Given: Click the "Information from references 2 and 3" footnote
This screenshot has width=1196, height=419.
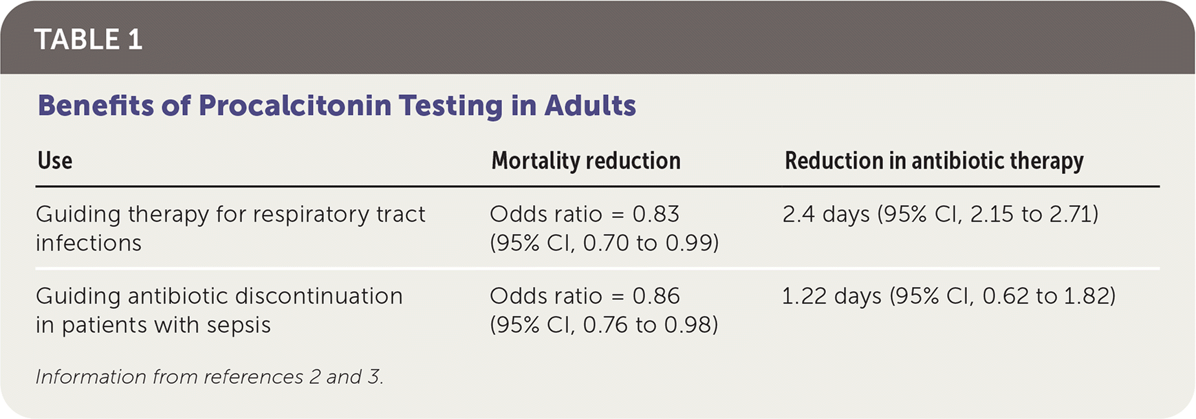Looking at the screenshot, I should (209, 377).
